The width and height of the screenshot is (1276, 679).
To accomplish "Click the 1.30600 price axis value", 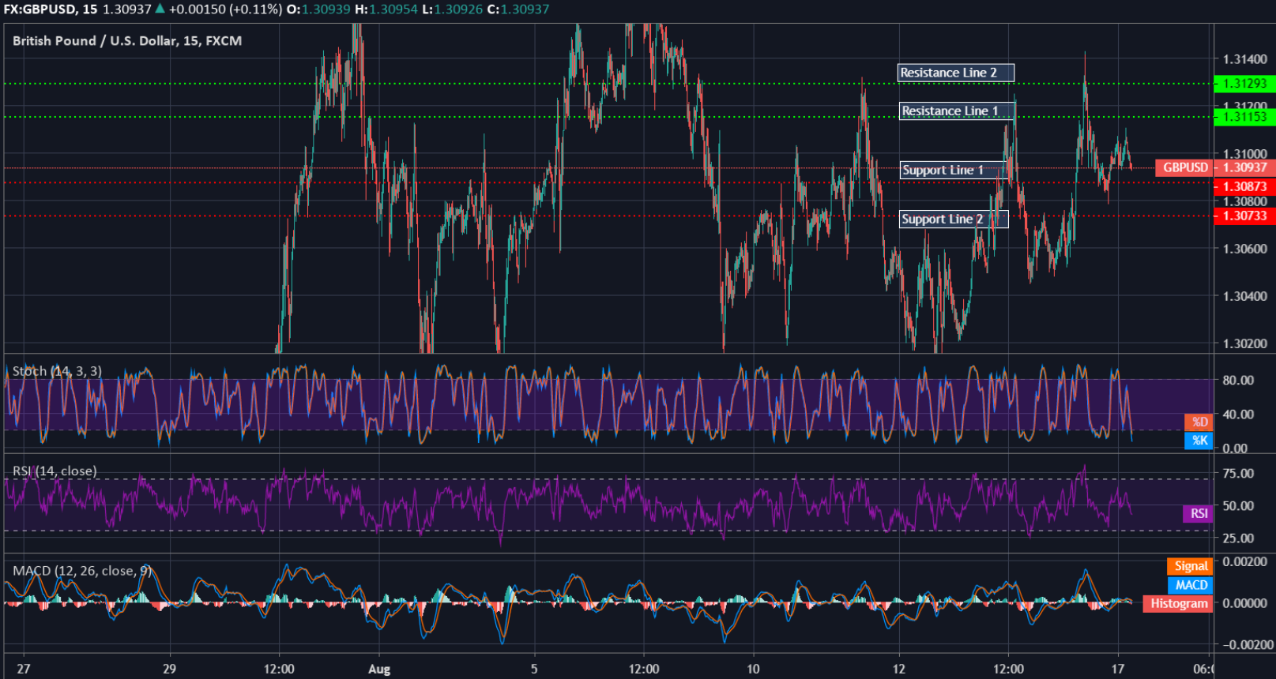I will pyautogui.click(x=1245, y=249).
